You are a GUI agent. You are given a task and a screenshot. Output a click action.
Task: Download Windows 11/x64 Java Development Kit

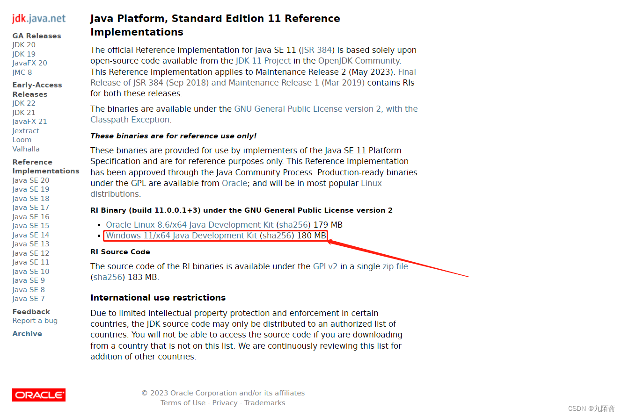point(182,236)
